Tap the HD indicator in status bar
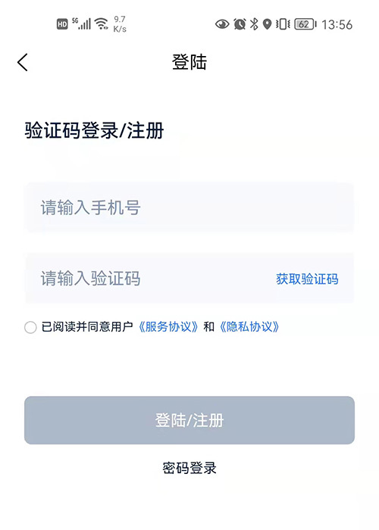 62,24
